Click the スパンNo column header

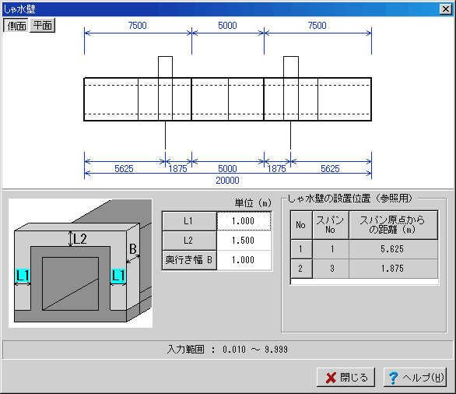click(331, 225)
